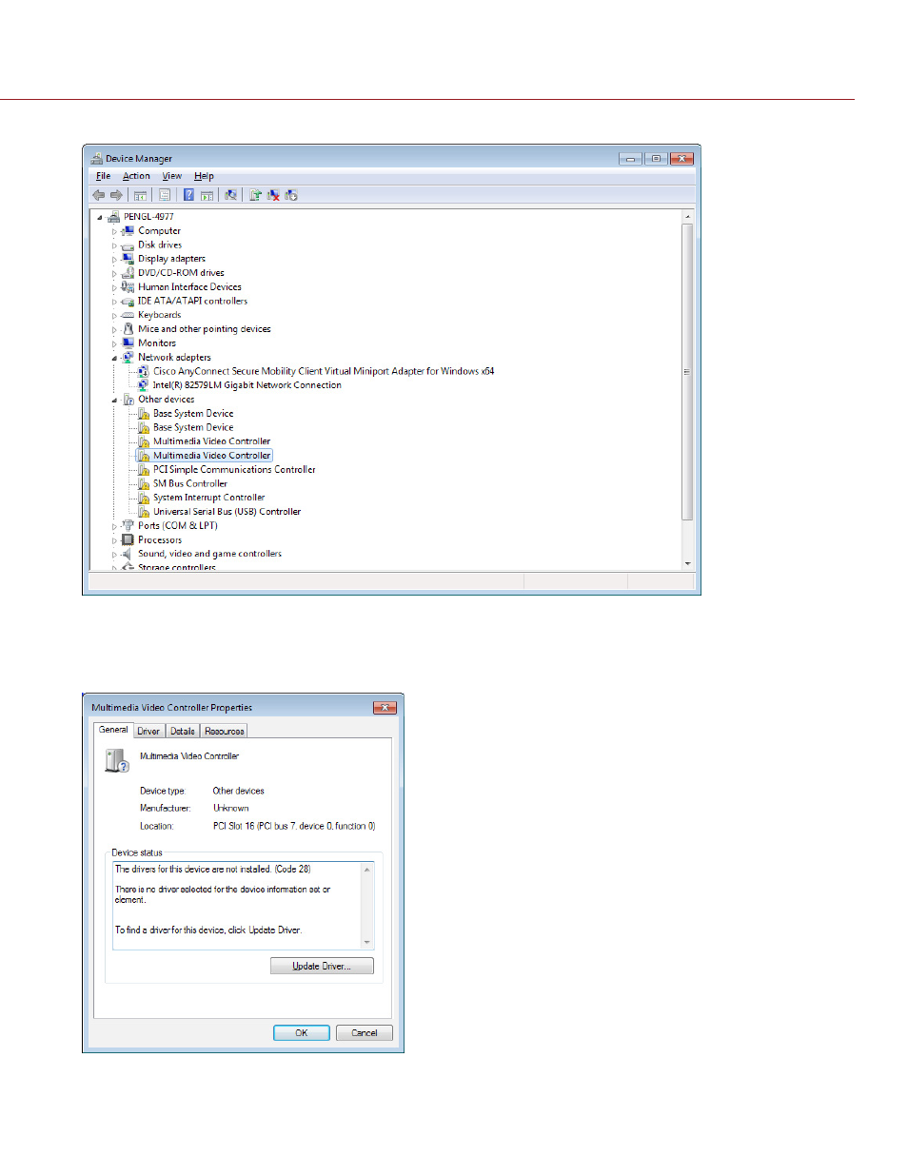The width and height of the screenshot is (908, 1175).
Task: Click the Sound, video and game controllers icon
Action: pos(128,554)
